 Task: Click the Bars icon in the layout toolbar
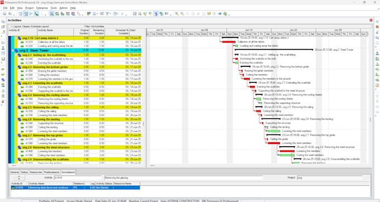pyautogui.click(x=89, y=14)
